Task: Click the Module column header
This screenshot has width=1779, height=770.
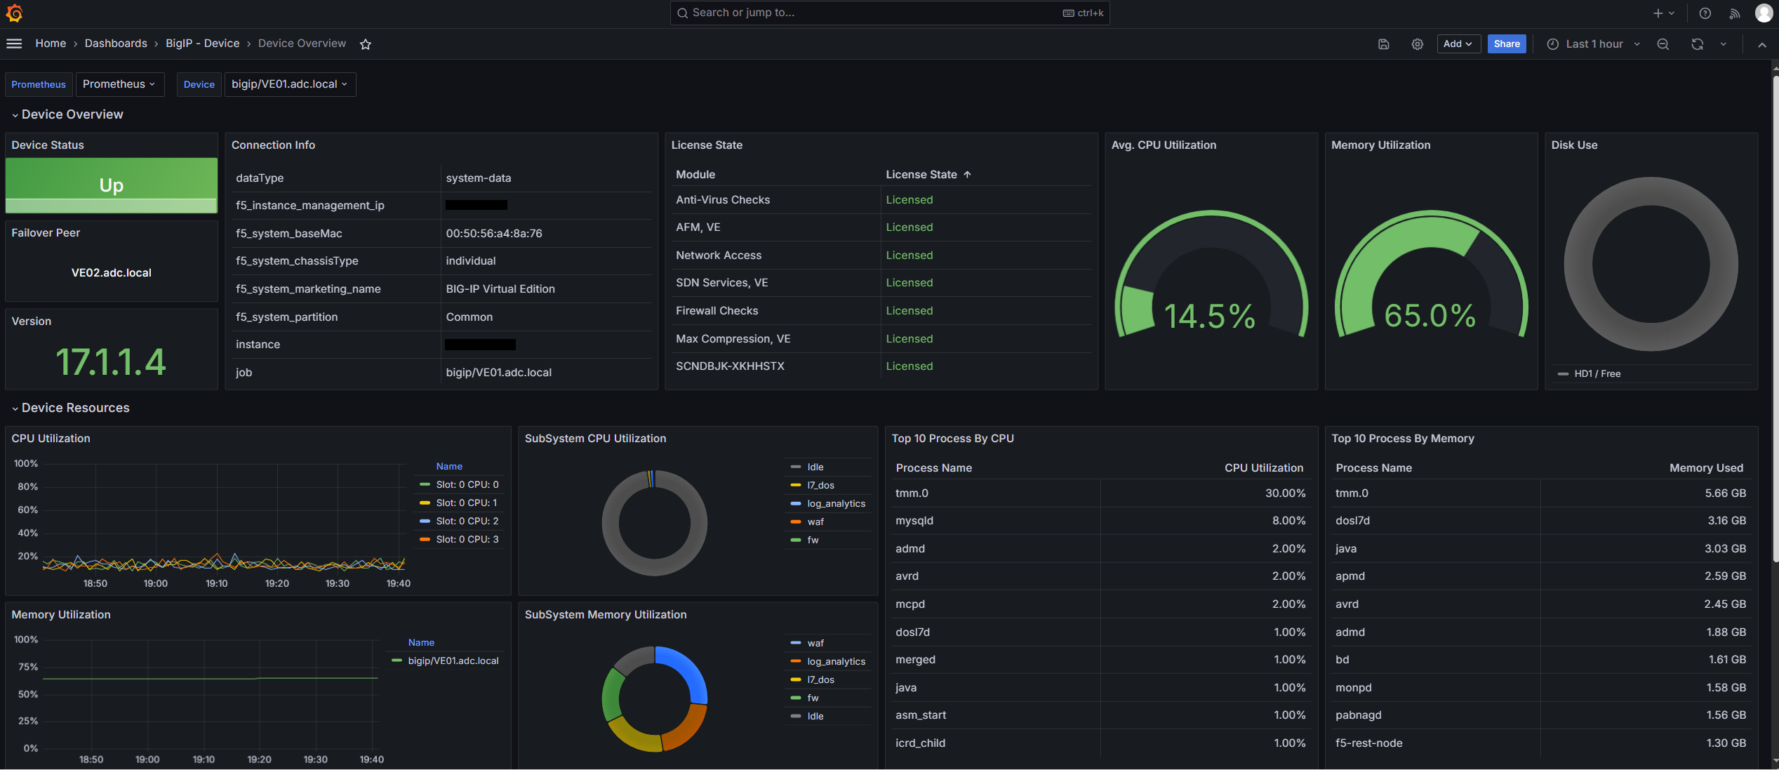Action: pos(695,175)
